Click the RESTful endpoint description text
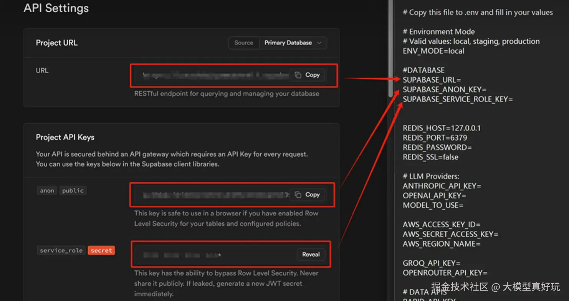 (227, 94)
